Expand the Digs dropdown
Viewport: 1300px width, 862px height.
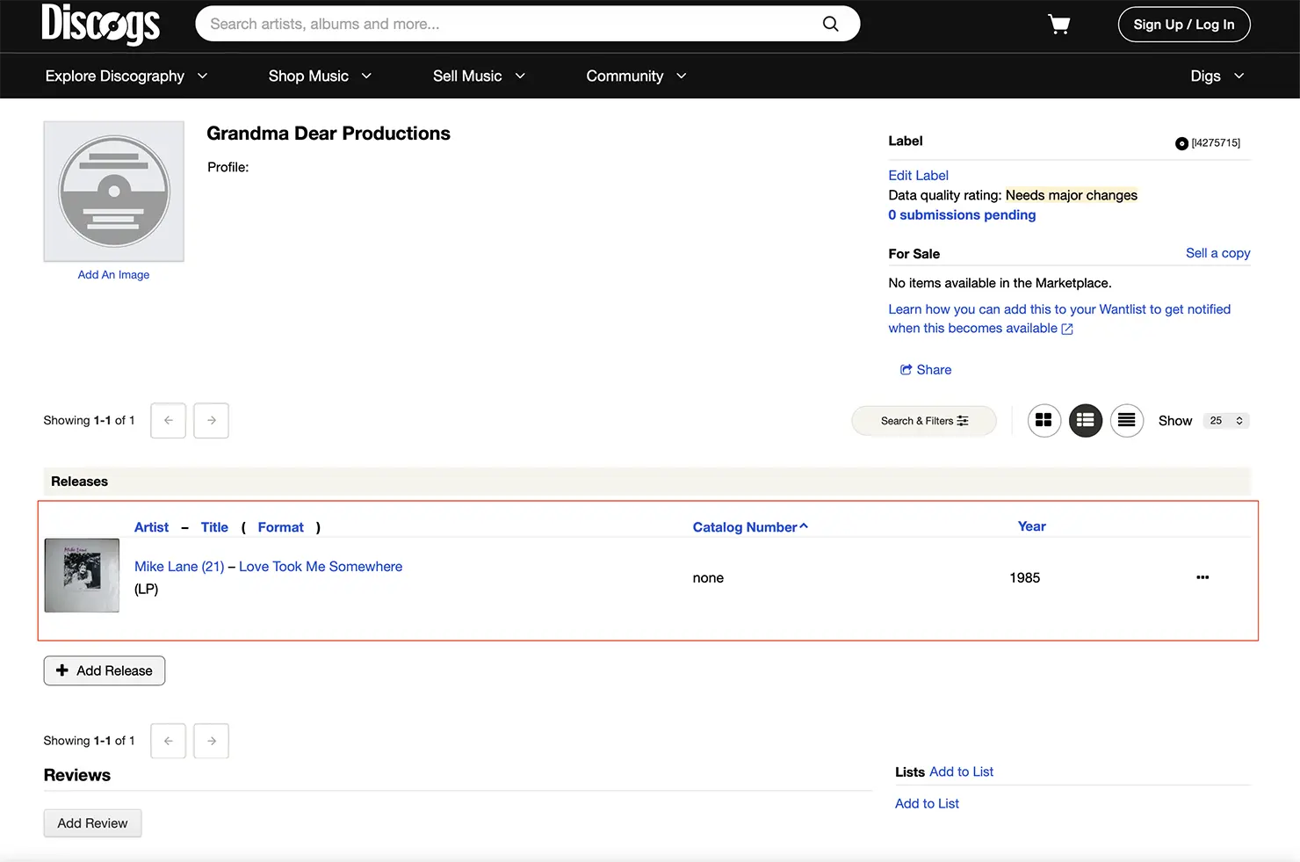pyautogui.click(x=1217, y=76)
